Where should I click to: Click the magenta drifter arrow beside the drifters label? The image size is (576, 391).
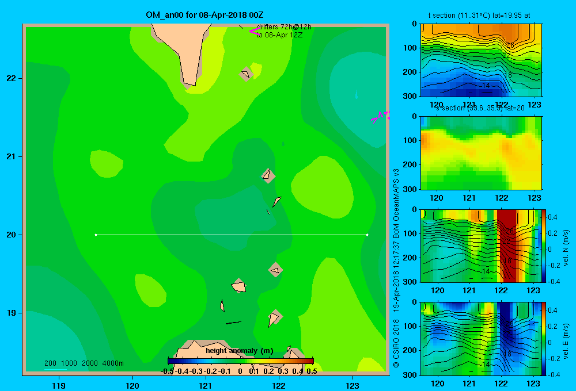(254, 31)
